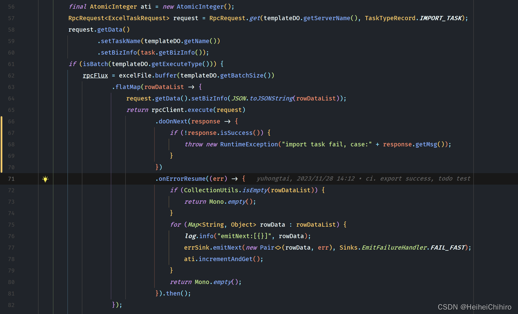
Task: Click line number 68 in the gutter
Action: [11, 144]
